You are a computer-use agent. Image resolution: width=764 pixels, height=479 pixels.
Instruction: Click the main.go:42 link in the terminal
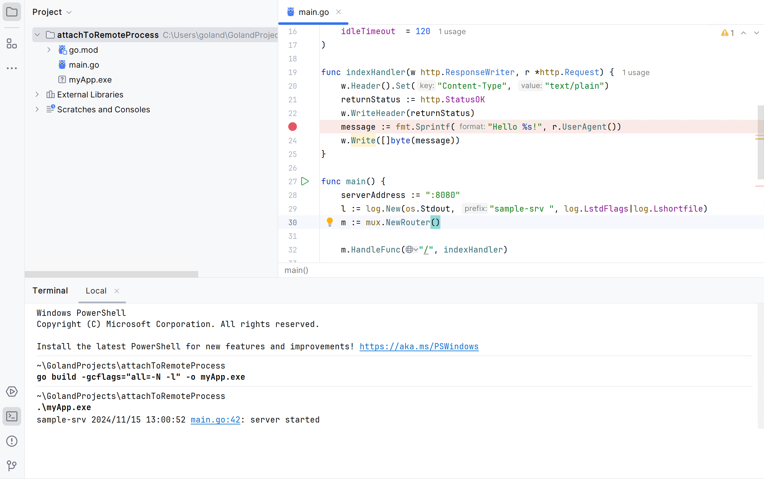pos(215,419)
